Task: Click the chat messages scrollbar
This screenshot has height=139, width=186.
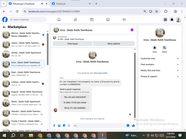Action: (135, 86)
